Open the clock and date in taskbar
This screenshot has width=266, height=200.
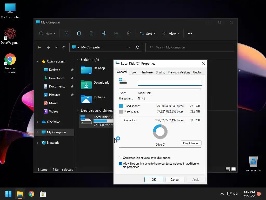pyautogui.click(x=249, y=194)
